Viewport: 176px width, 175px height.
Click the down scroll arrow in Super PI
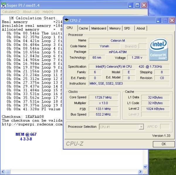point(145,166)
